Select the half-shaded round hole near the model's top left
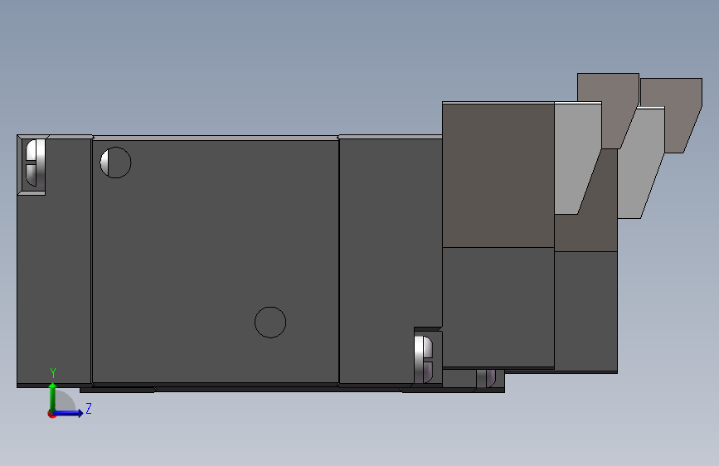The width and height of the screenshot is (719, 466). point(115,163)
